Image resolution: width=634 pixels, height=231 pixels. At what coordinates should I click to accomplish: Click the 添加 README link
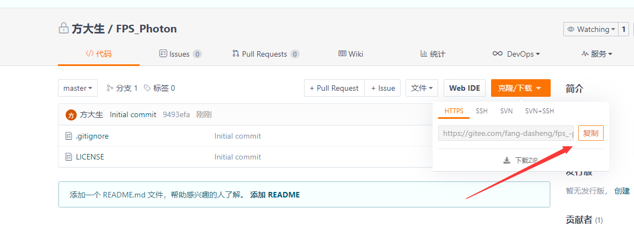click(275, 195)
